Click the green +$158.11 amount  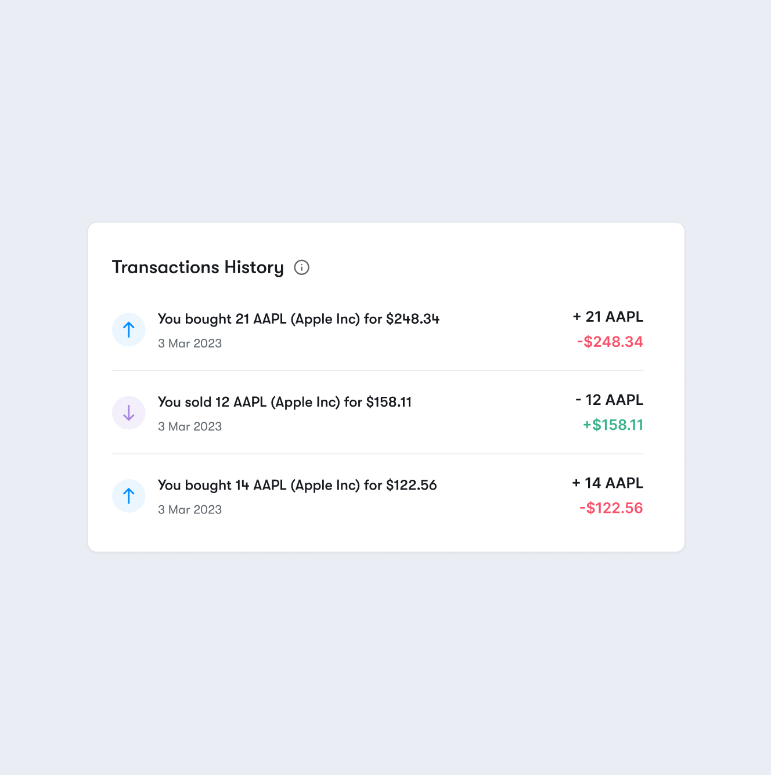point(613,425)
